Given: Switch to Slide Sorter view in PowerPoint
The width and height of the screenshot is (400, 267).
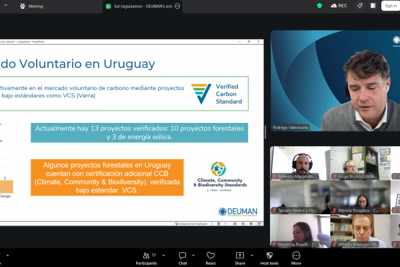Looking at the screenshot, I should 243,224.
